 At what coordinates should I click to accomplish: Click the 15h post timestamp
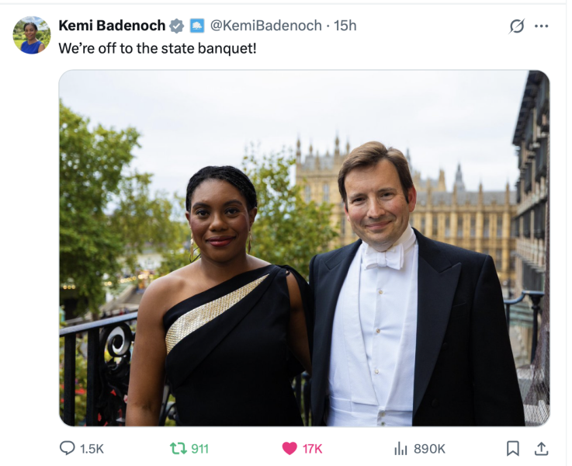(345, 26)
